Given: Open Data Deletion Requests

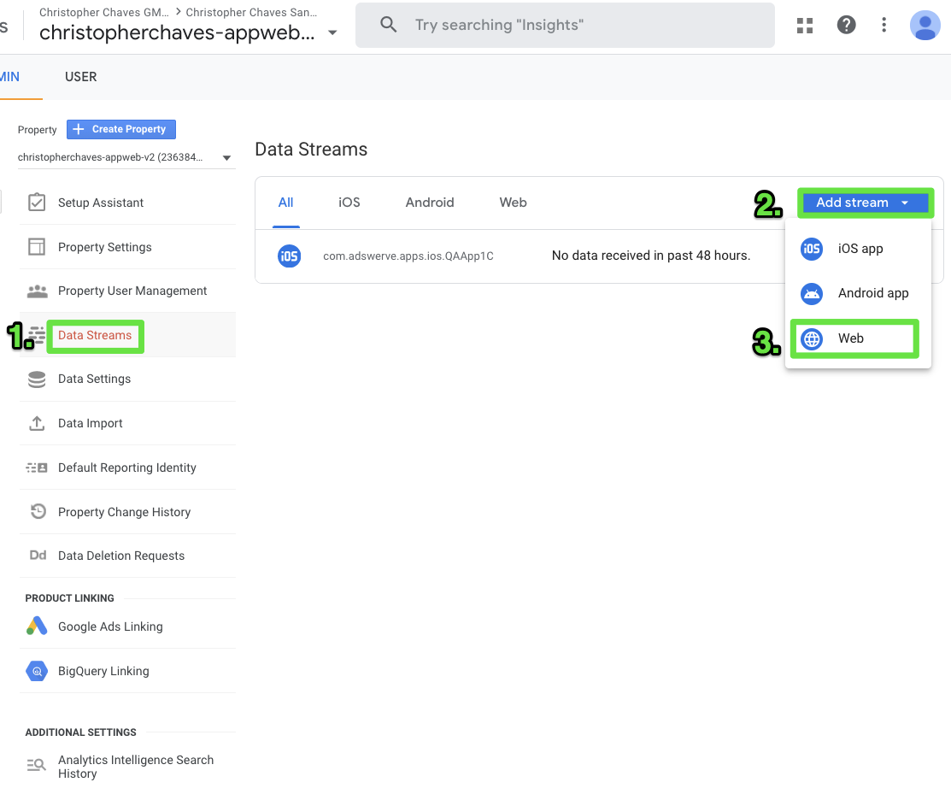Looking at the screenshot, I should 128,556.
